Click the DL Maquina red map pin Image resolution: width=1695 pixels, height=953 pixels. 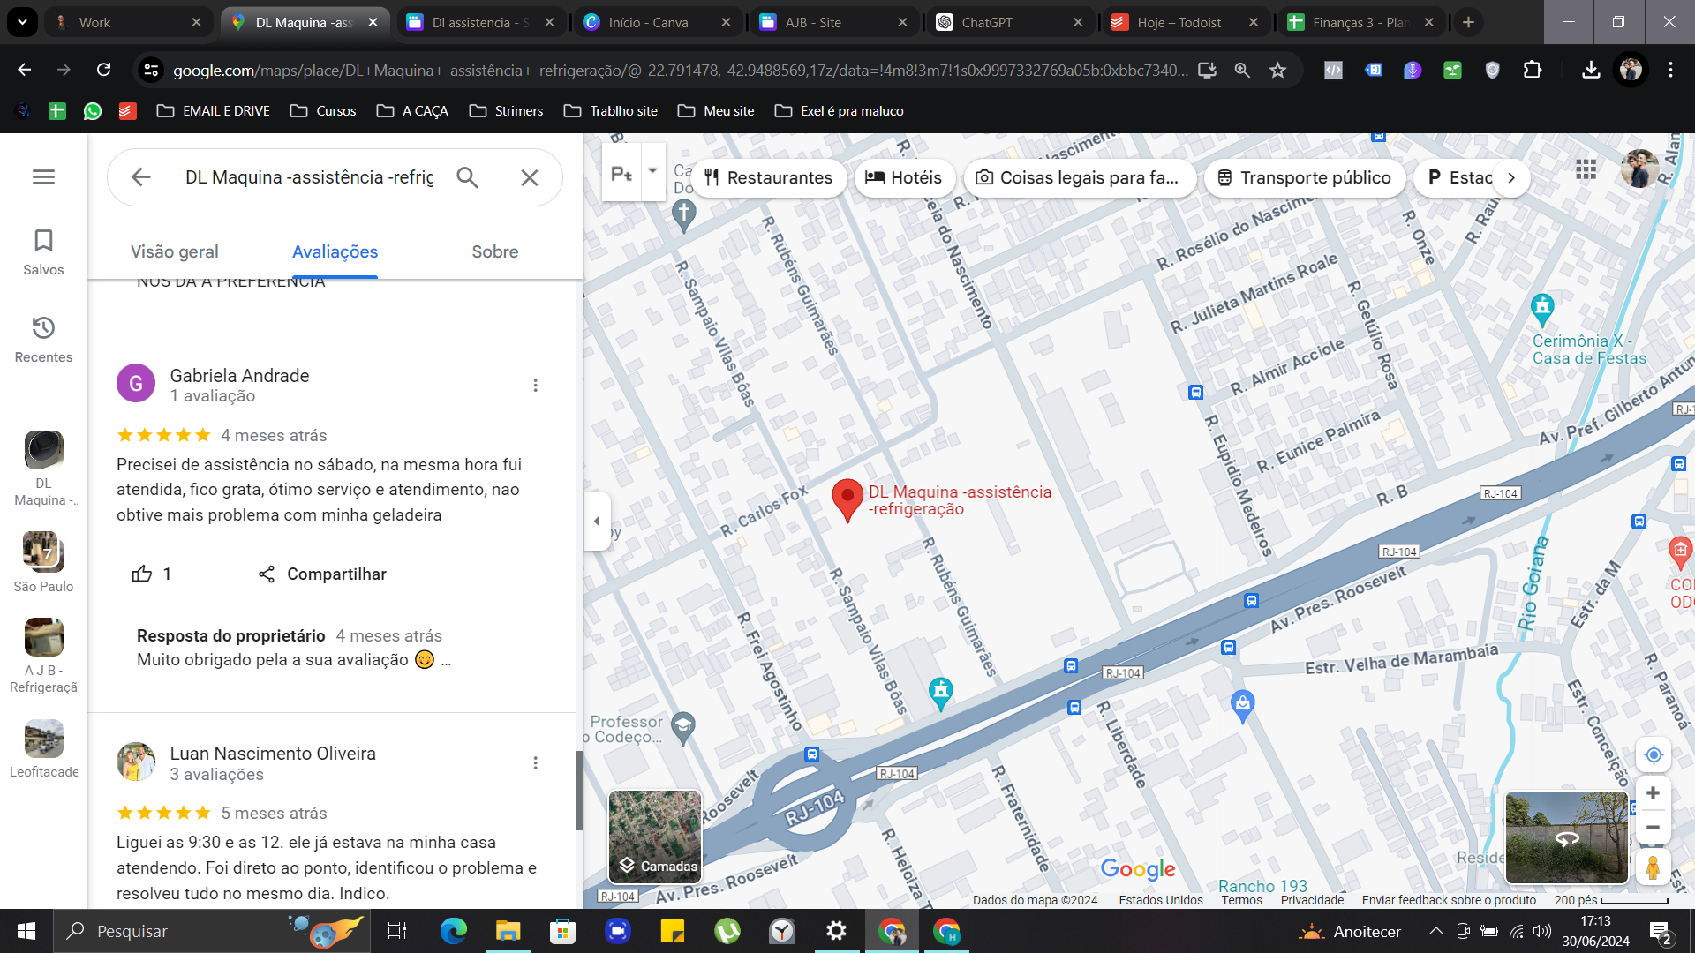(847, 500)
